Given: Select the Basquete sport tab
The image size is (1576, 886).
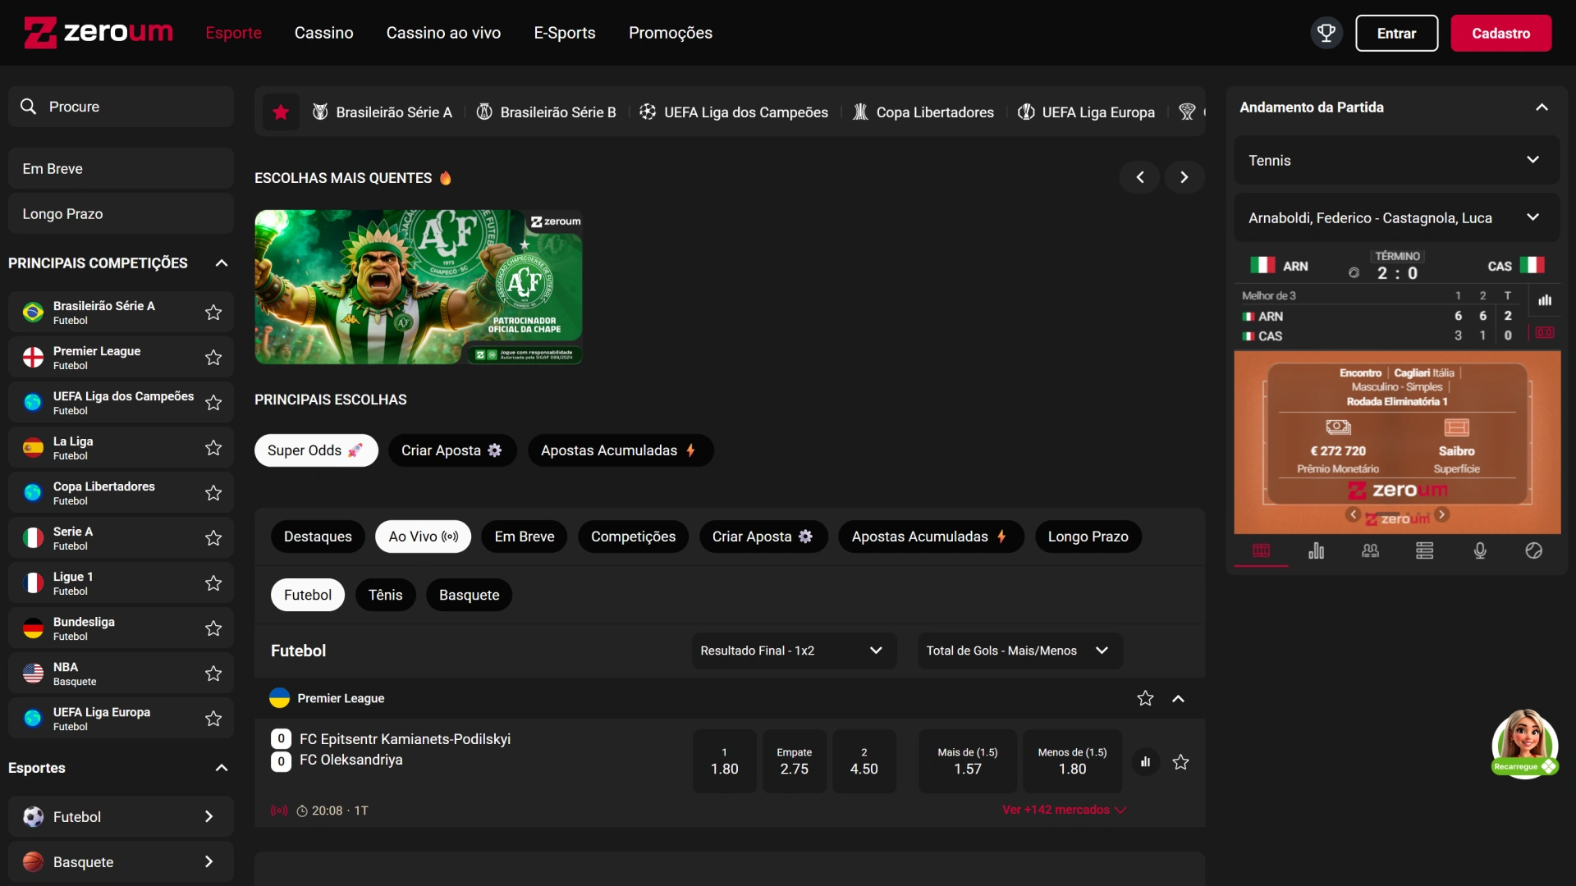Looking at the screenshot, I should point(469,595).
